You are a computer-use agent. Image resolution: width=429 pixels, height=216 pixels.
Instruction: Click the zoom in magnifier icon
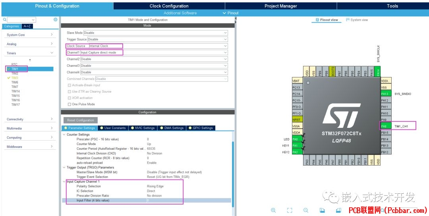coord(273,210)
